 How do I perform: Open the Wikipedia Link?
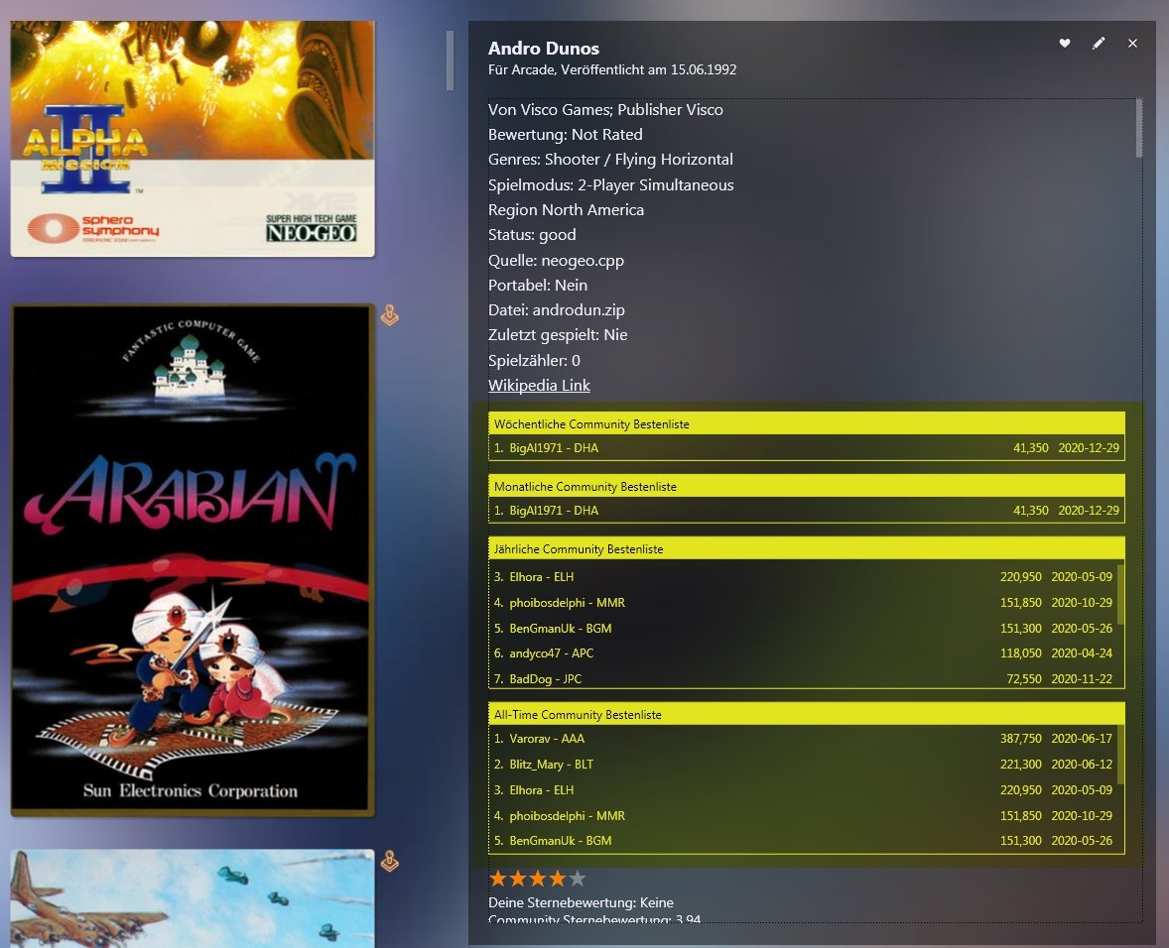pos(539,385)
